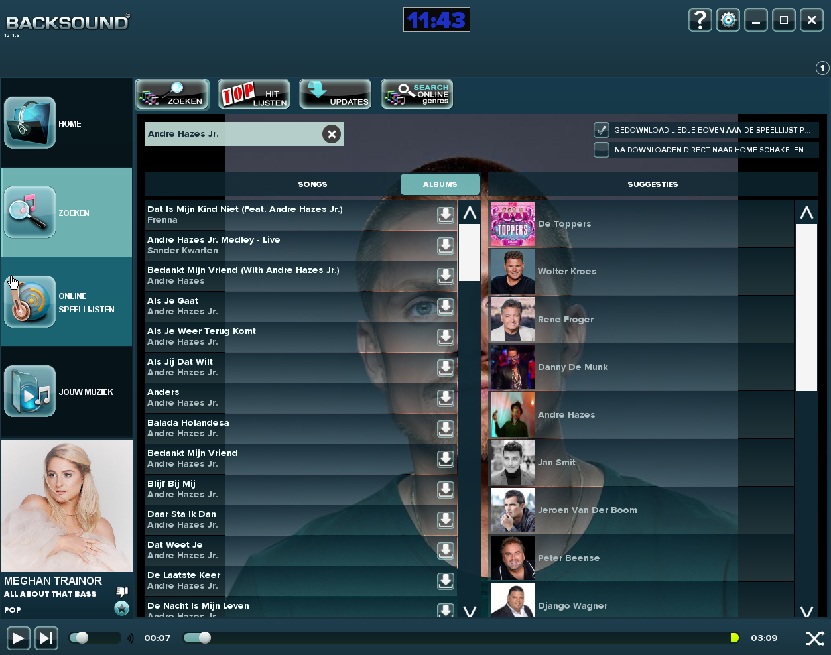Download 'Bedankt Mijn Vriend (With Andre Hazes Jr.)'
Image resolution: width=831 pixels, height=655 pixels.
click(x=446, y=276)
